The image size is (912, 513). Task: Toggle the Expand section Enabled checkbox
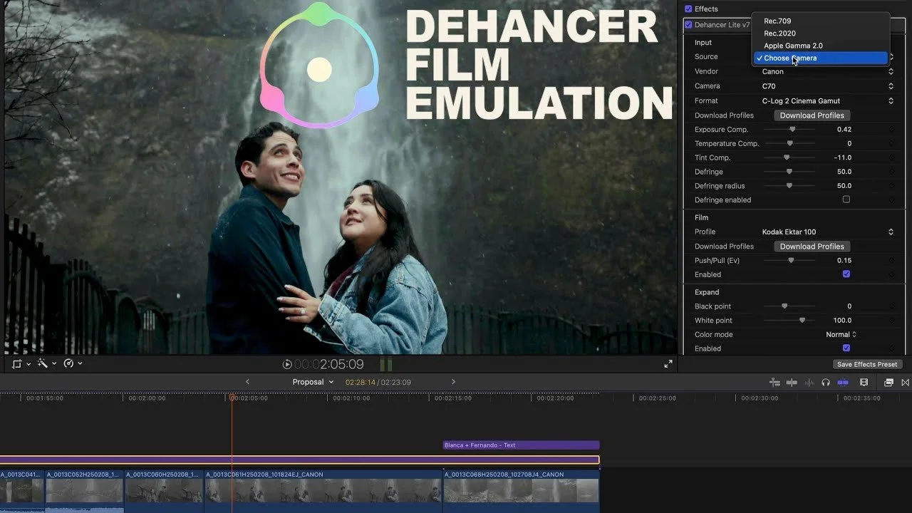pyautogui.click(x=846, y=348)
